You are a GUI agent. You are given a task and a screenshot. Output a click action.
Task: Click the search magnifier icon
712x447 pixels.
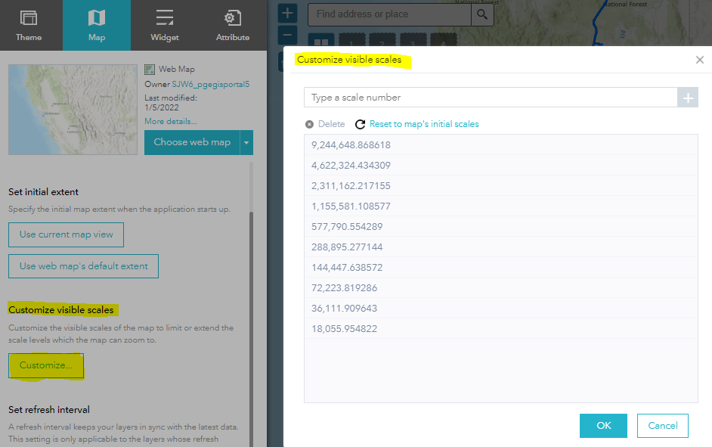(482, 14)
